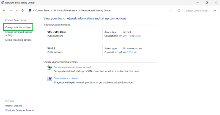Open the recent locations dropdown arrow

coord(17,11)
